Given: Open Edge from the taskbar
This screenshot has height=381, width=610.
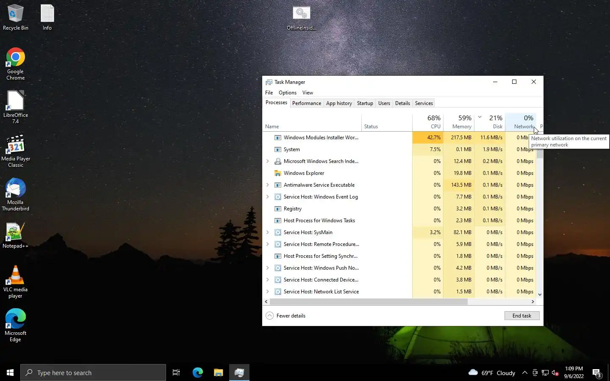Looking at the screenshot, I should 197,373.
